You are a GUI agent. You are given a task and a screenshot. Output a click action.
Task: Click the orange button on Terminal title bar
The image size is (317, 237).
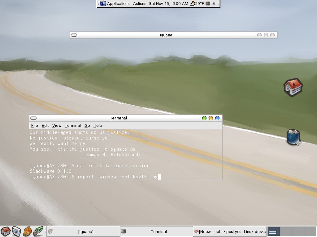211,118
